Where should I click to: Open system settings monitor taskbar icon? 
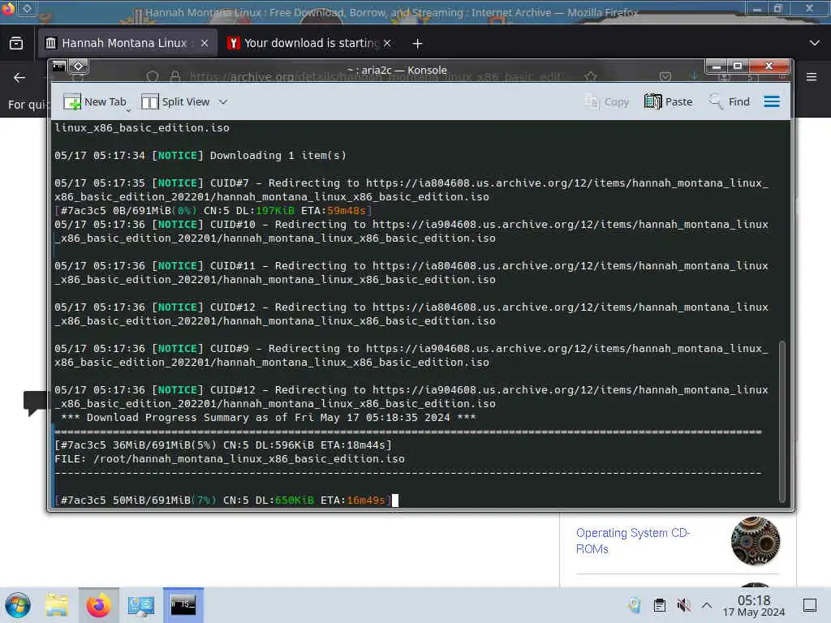(141, 605)
